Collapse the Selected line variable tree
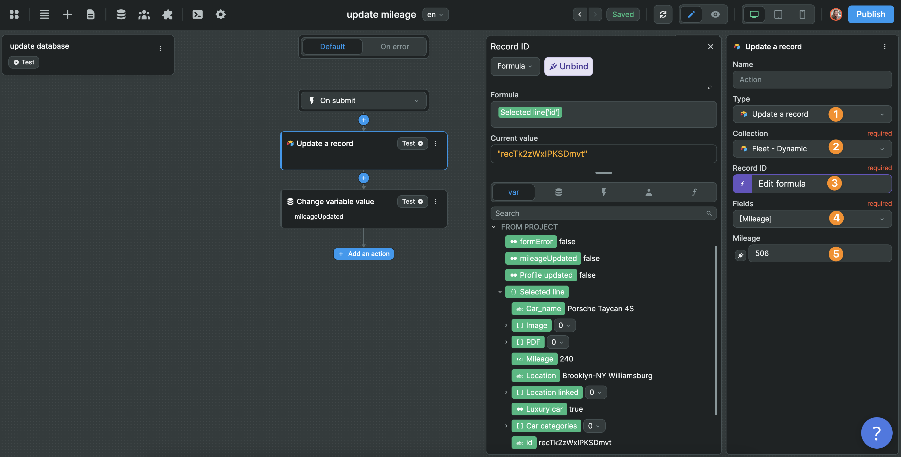901x457 pixels. coord(500,292)
